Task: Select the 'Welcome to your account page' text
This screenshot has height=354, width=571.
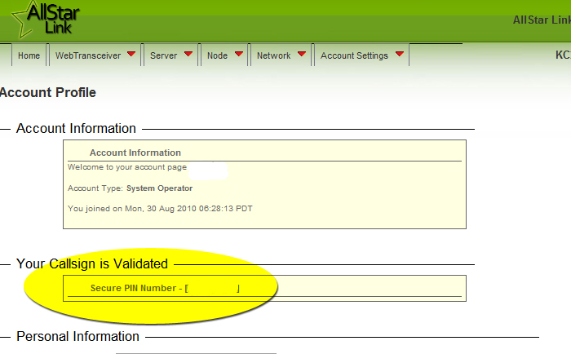Action: click(x=127, y=167)
